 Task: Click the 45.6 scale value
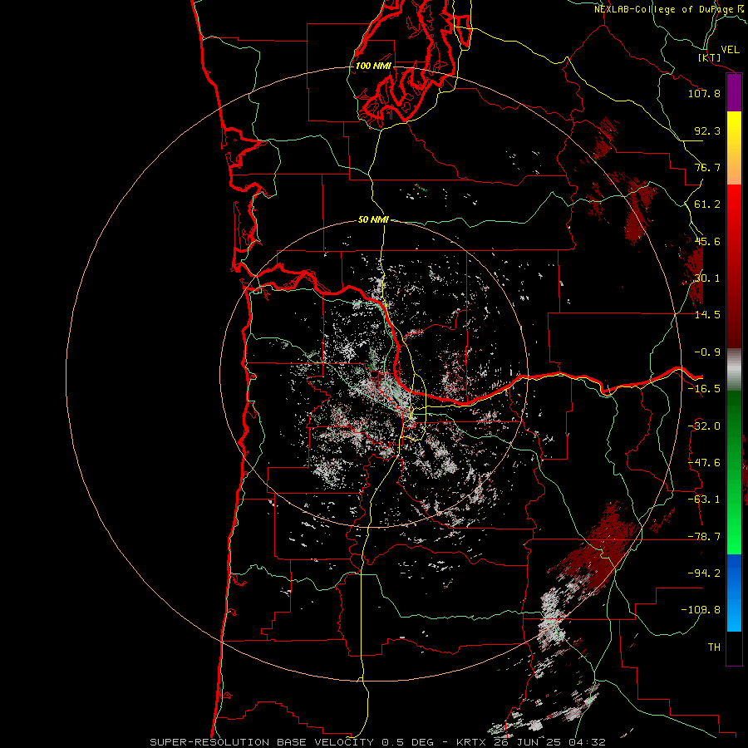pos(707,241)
